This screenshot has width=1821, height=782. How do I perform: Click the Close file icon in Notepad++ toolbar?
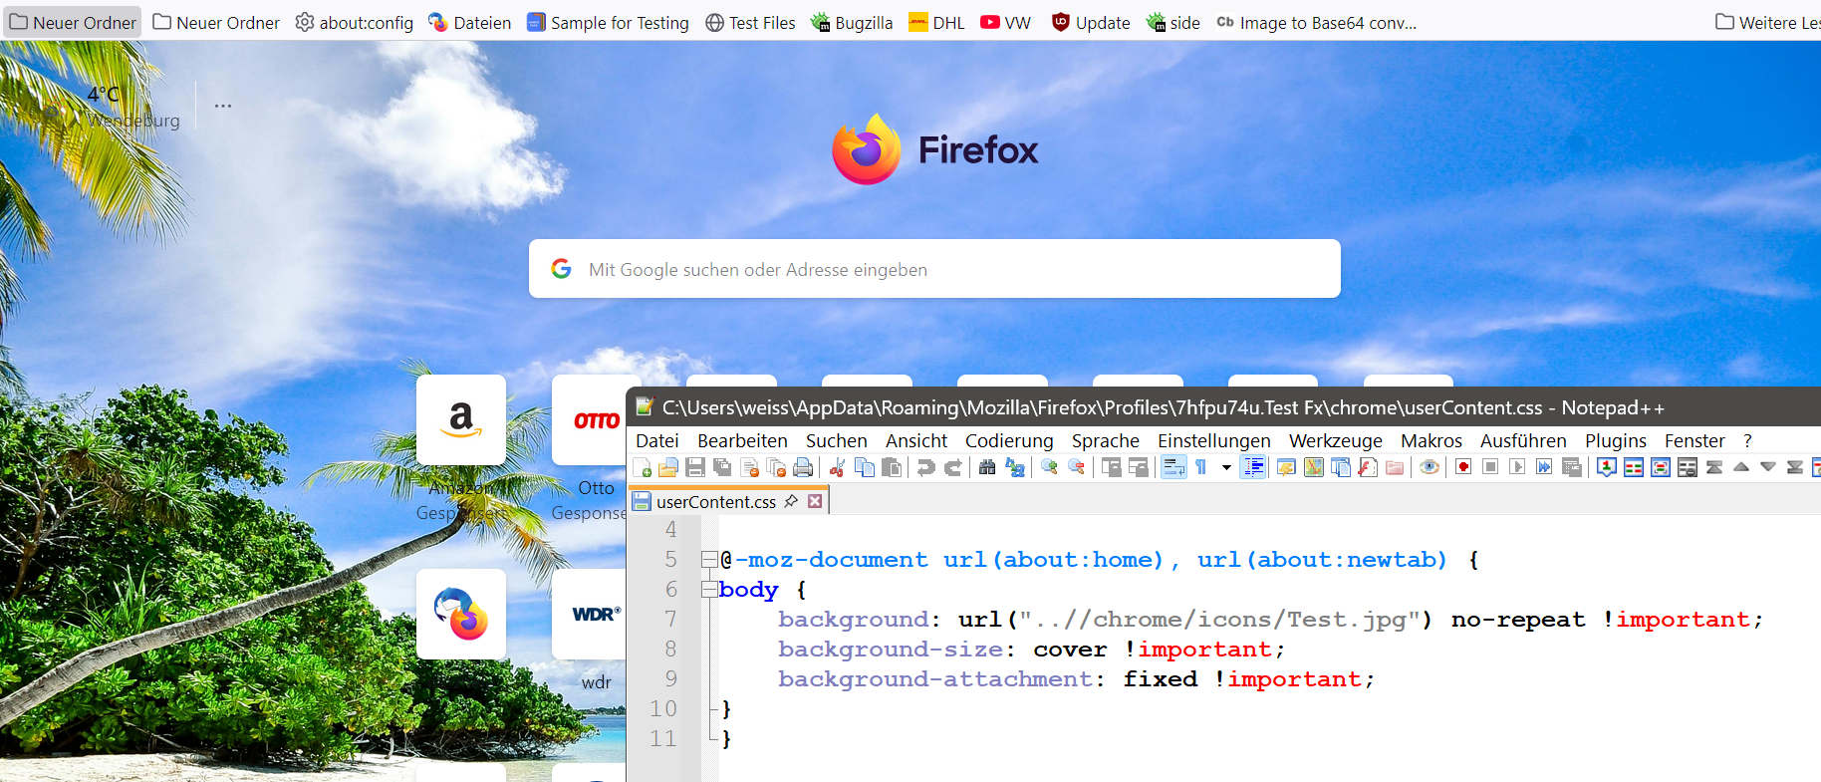coord(749,467)
